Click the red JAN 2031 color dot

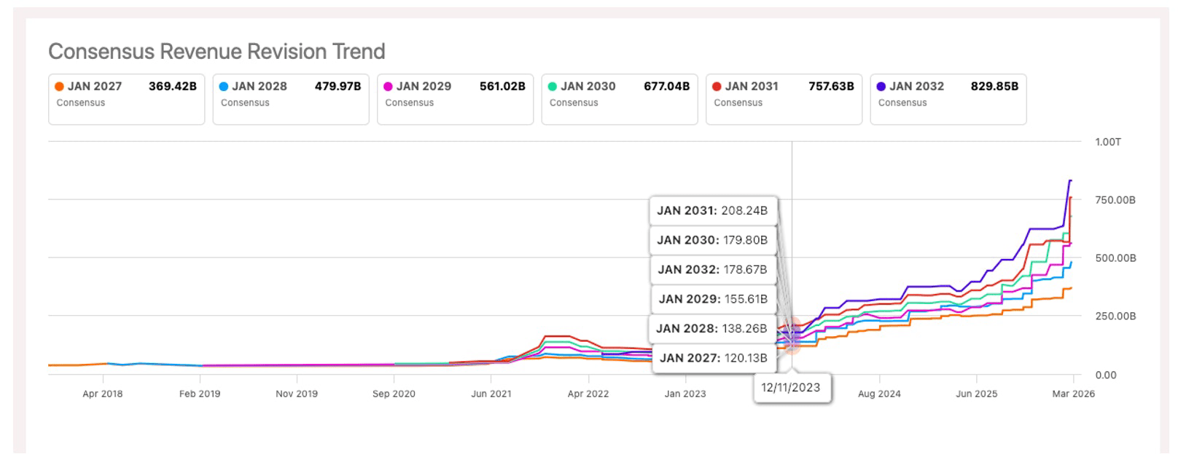pos(717,87)
